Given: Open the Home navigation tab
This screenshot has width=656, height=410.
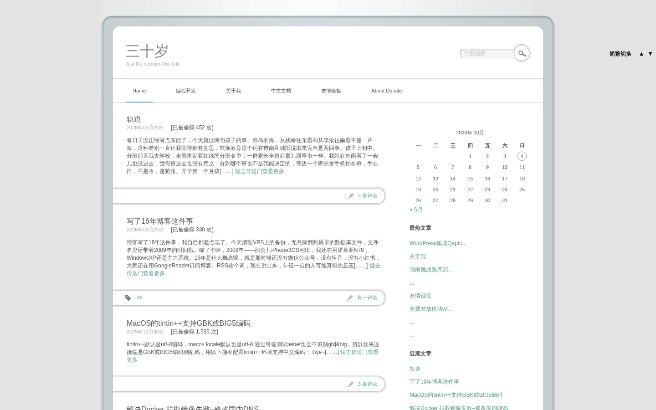Looking at the screenshot, I should tap(139, 91).
